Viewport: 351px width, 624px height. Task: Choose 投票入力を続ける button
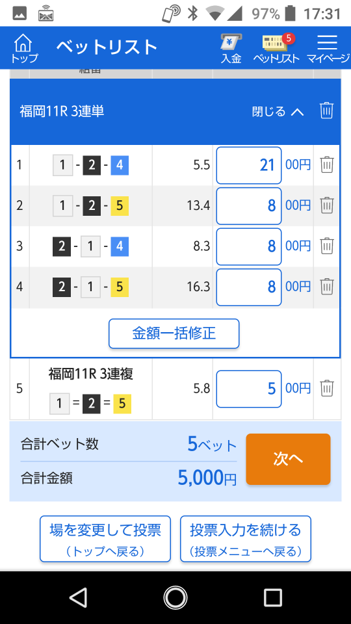pyautogui.click(x=246, y=539)
